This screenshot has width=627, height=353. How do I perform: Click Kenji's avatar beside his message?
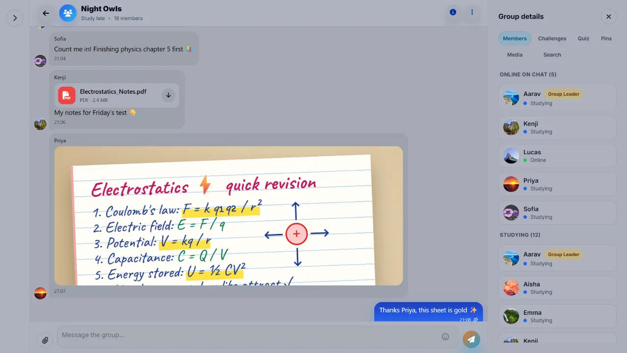tap(40, 124)
